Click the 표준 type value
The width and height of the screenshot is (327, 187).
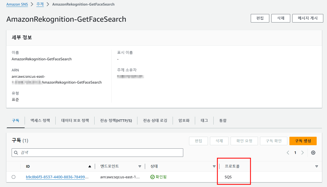[x=15, y=100]
